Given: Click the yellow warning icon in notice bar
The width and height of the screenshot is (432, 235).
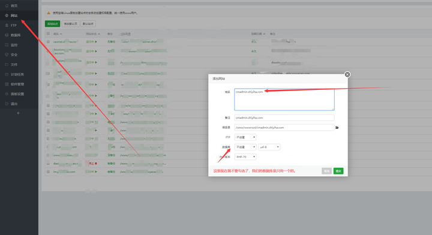Looking at the screenshot, I should tap(49, 13).
